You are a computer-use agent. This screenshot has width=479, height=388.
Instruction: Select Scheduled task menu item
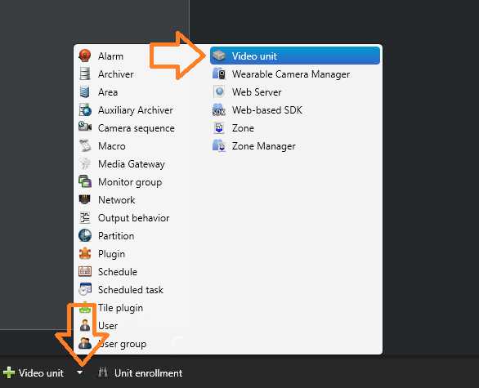click(x=132, y=290)
